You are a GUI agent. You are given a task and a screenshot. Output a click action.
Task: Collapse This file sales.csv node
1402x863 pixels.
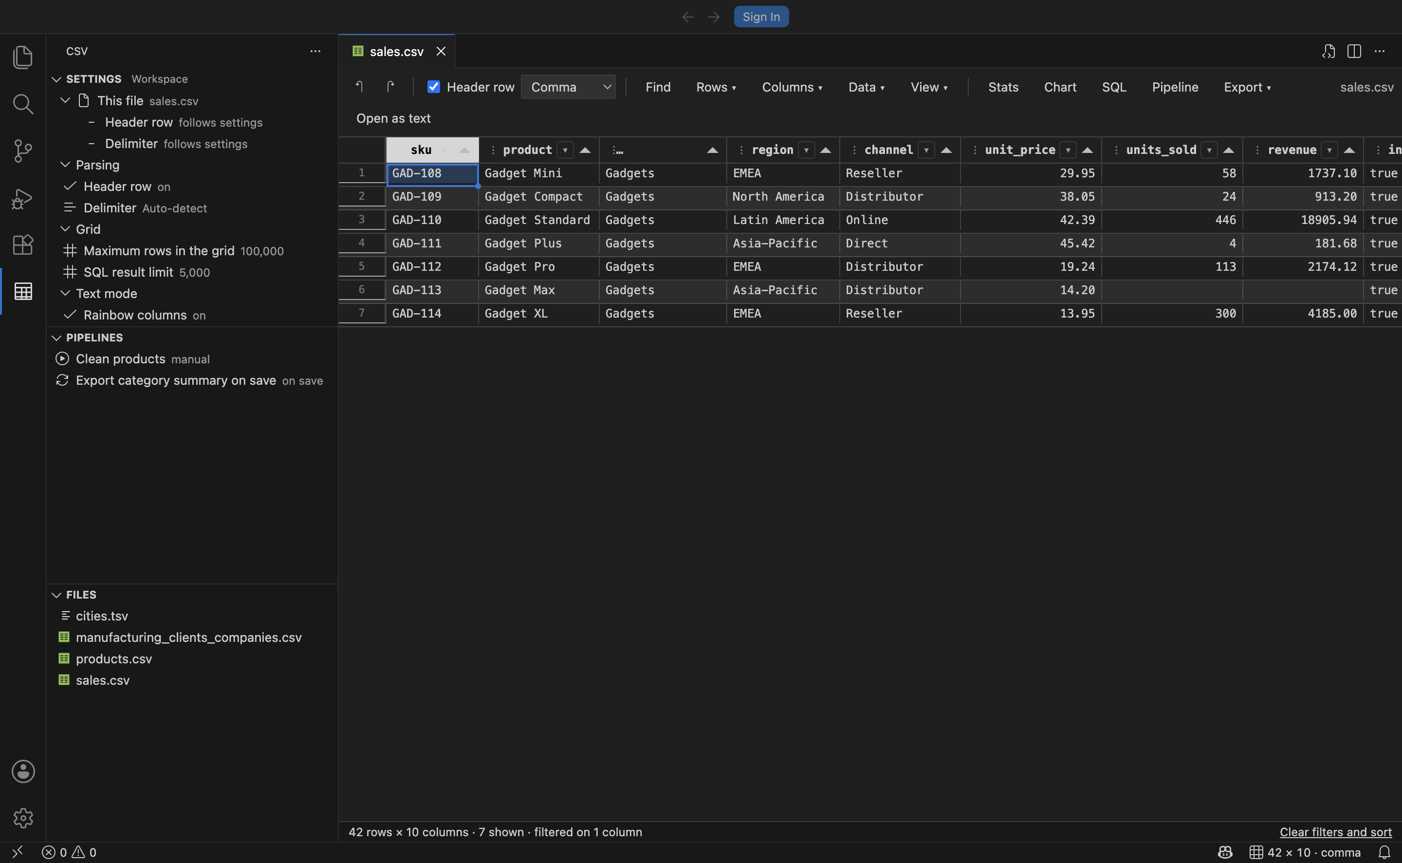(x=66, y=100)
